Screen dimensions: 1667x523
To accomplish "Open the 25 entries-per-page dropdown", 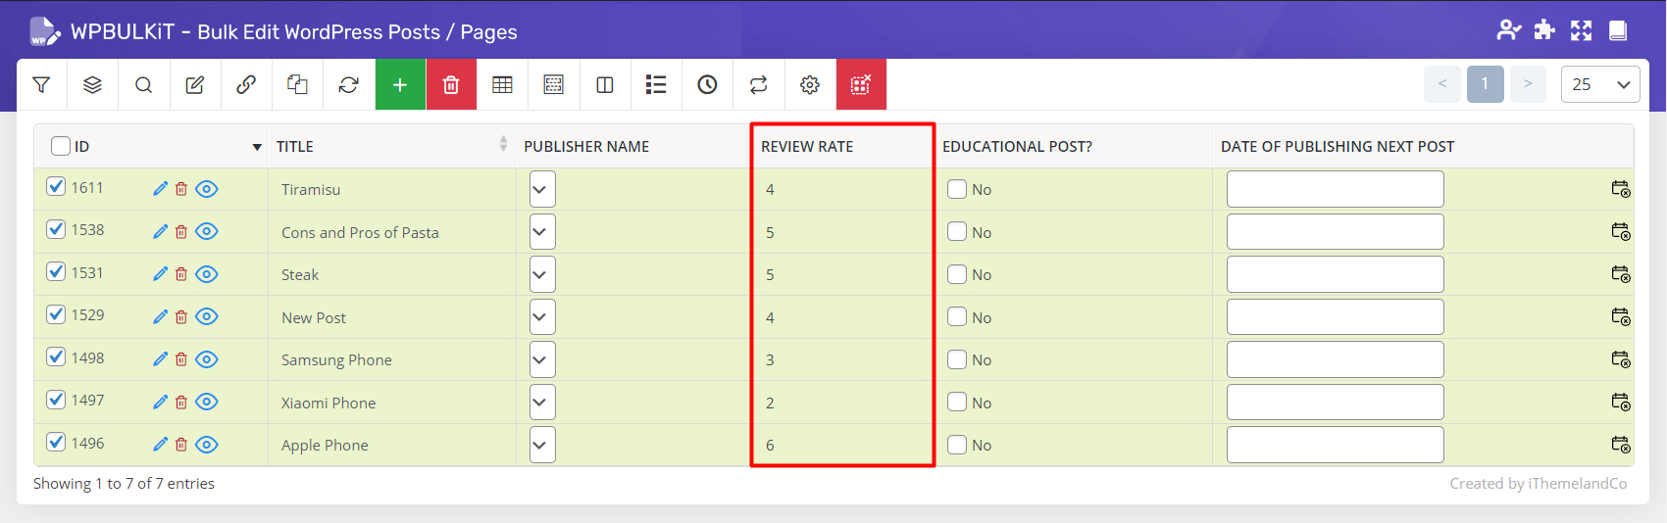I will (x=1599, y=84).
